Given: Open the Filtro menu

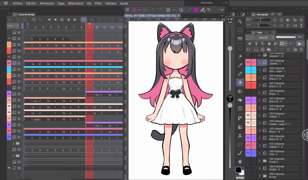Looking at the screenshot, I should click(98, 3).
